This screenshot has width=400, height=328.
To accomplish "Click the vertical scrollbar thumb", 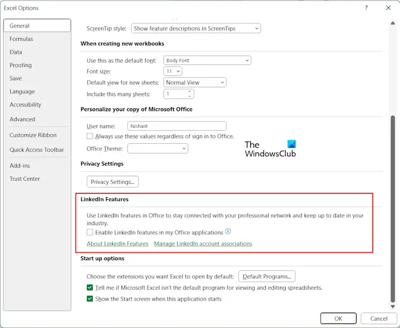I will coord(393,209).
